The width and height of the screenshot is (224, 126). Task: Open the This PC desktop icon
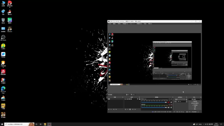pos(3,4)
